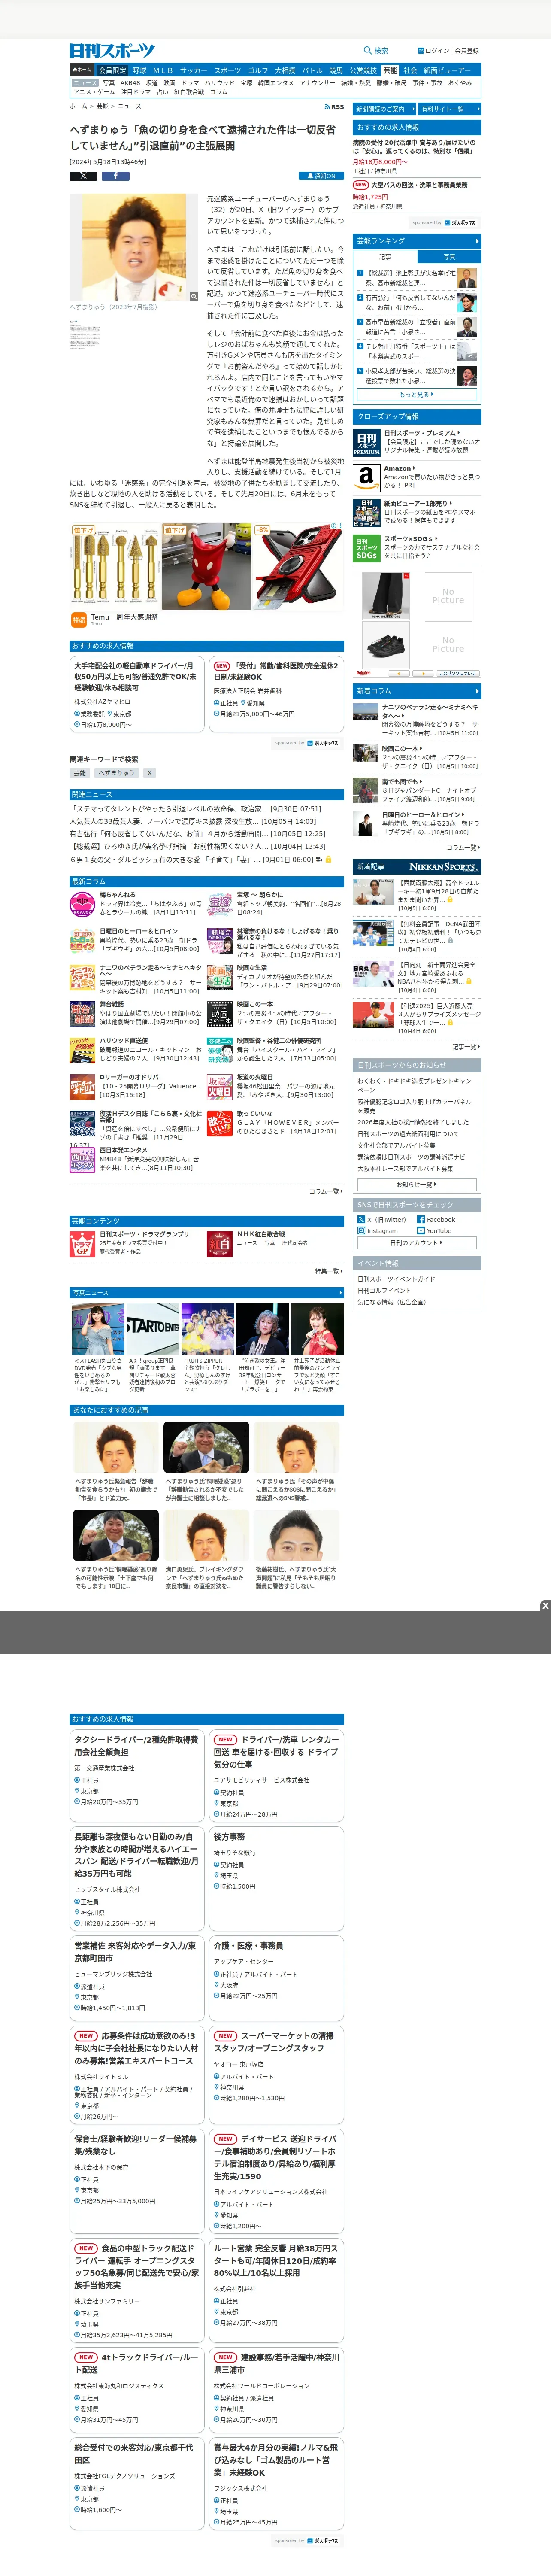Expand the 有料サイト一覧 dropdown
This screenshot has width=551, height=2576.
(x=449, y=109)
